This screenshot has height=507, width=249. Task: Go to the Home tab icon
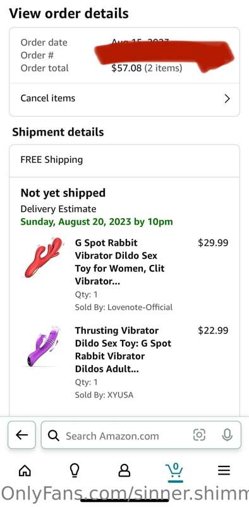[25, 470]
